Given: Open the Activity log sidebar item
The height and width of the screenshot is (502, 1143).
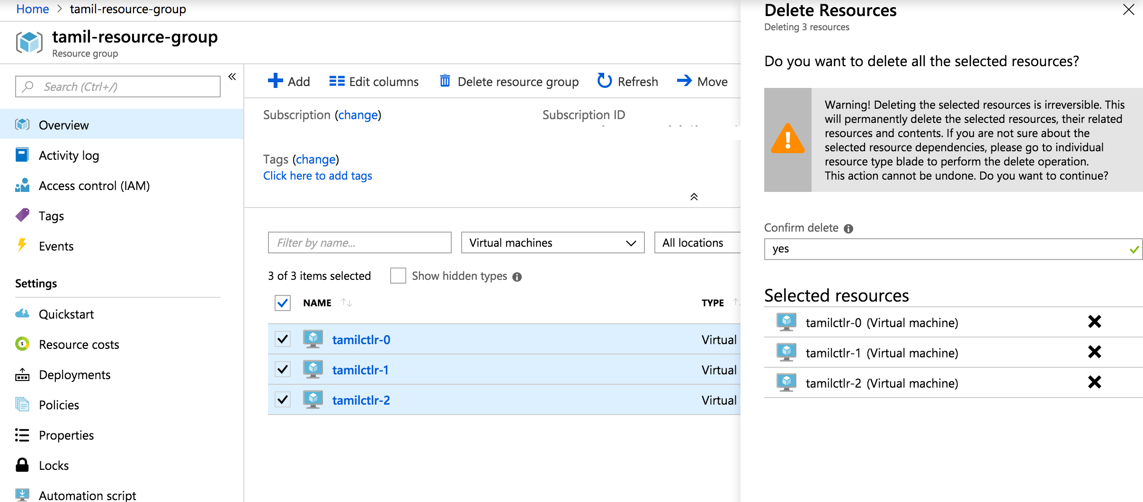Looking at the screenshot, I should point(69,155).
